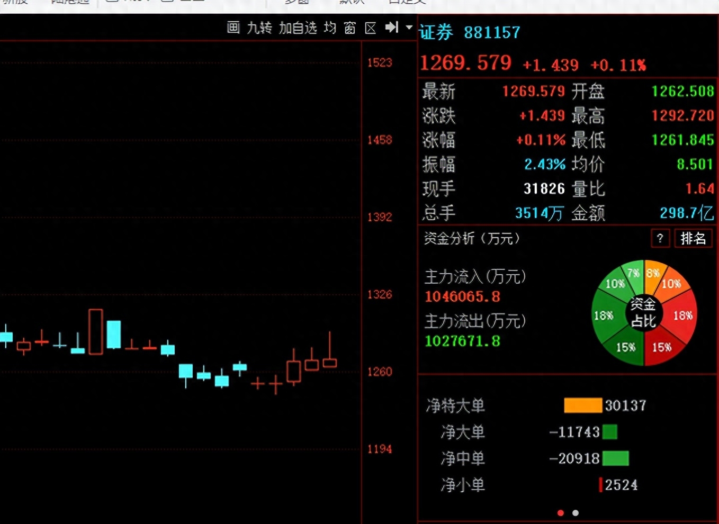This screenshot has height=524, width=719.
Task: Open the dropdown triangle beside collapse arrow
Action: coord(409,27)
